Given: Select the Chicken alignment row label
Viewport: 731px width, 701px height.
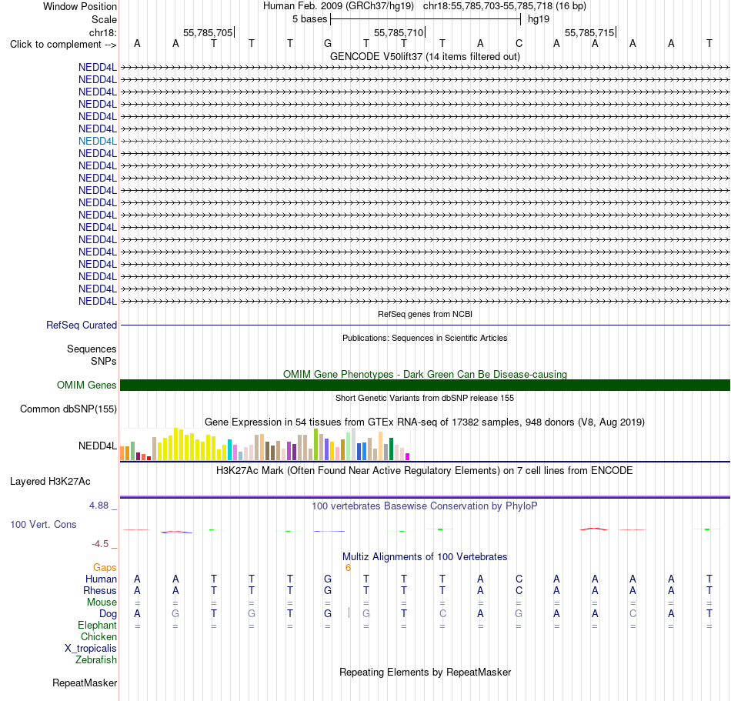Looking at the screenshot, I should pos(98,636).
